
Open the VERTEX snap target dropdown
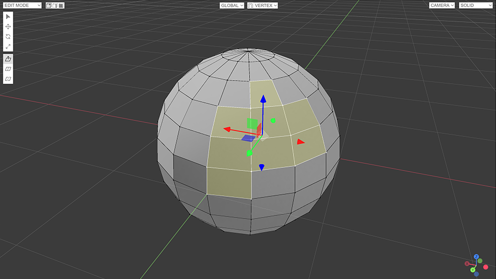click(x=266, y=5)
